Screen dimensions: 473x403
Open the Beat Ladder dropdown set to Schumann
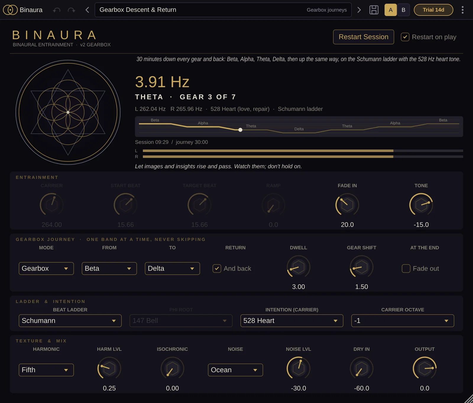pyautogui.click(x=70, y=321)
